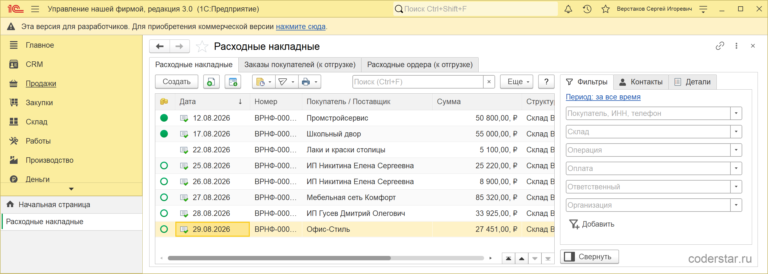The height and width of the screenshot is (274, 768).
Task: Create new document by copying icon
Action: pyautogui.click(x=211, y=82)
